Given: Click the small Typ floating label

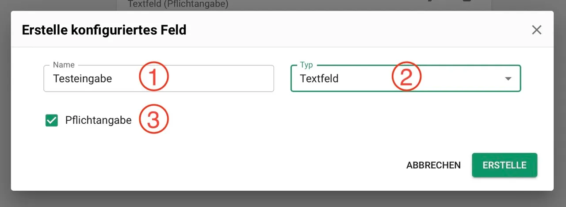Looking at the screenshot, I should tap(306, 65).
